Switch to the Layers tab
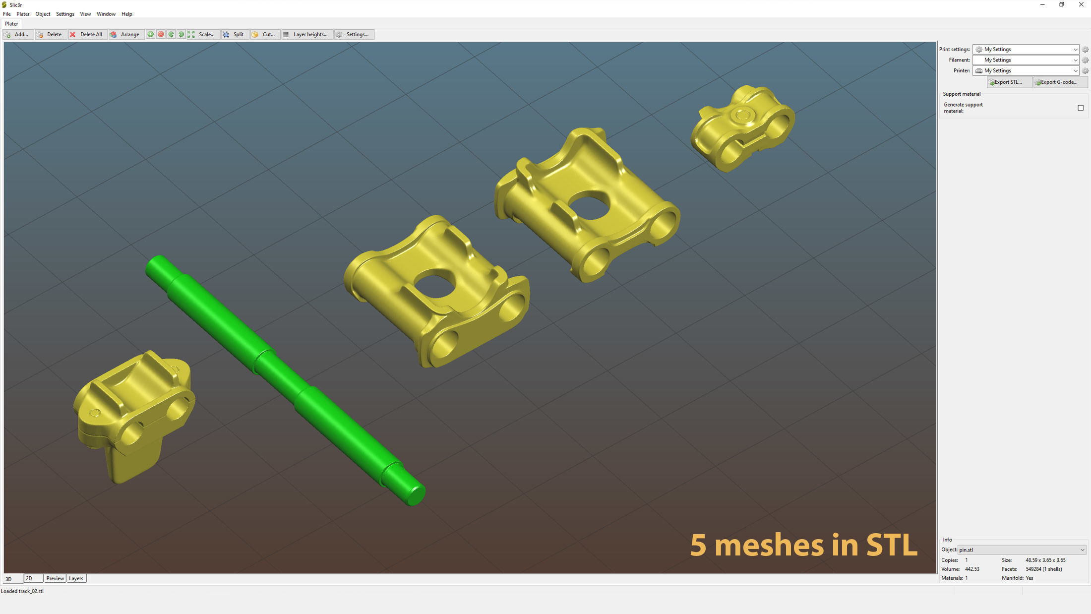 coord(76,578)
